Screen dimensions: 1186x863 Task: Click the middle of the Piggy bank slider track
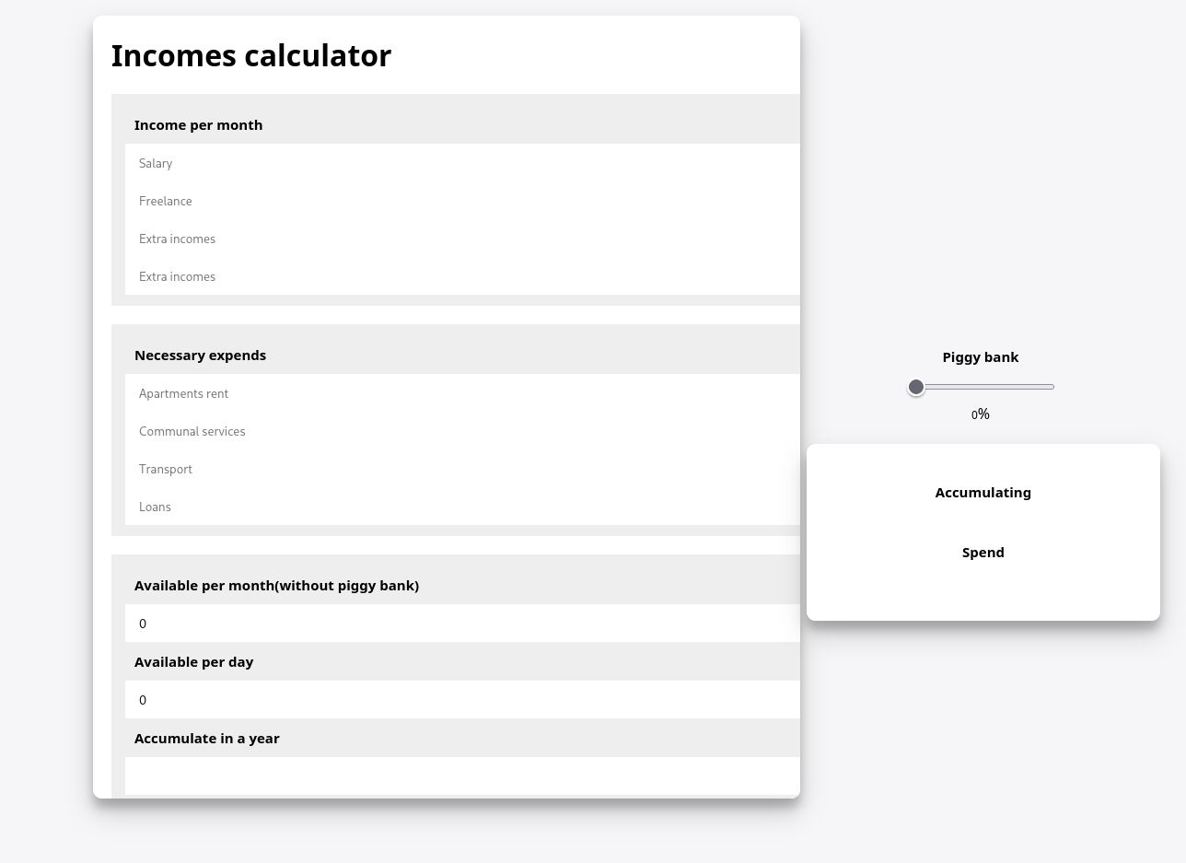tap(985, 388)
